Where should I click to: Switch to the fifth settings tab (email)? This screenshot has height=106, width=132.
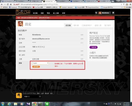click(108, 25)
